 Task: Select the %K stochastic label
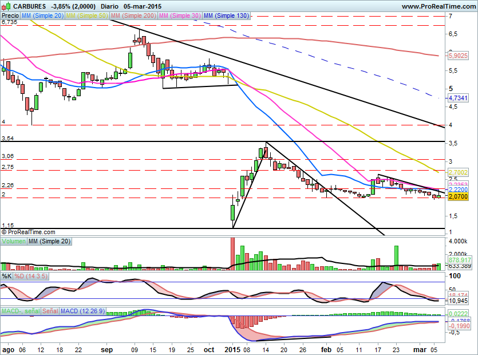pos(6,277)
